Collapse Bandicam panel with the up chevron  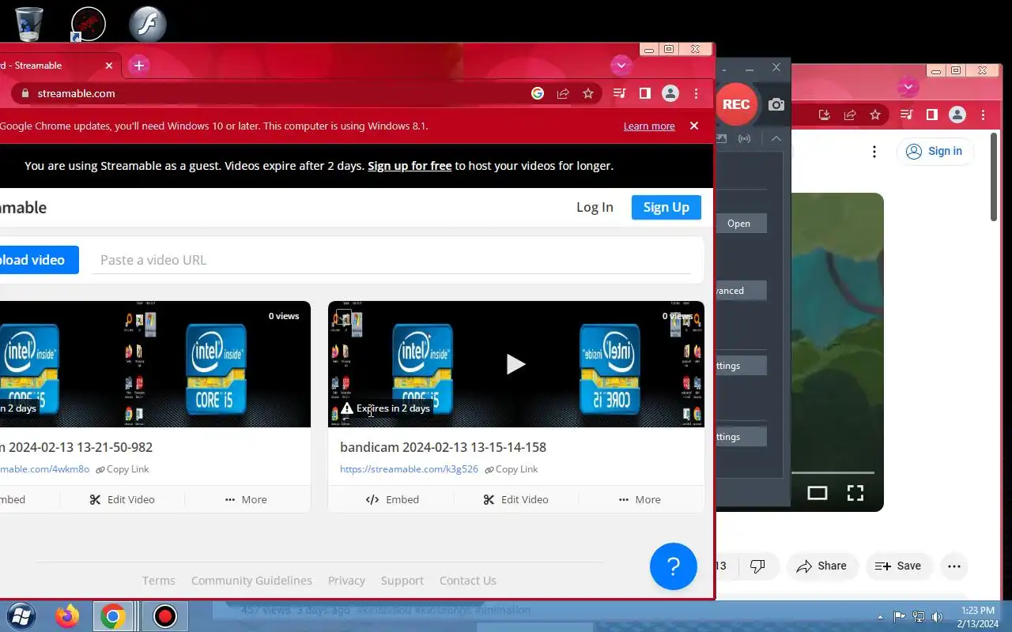(776, 138)
